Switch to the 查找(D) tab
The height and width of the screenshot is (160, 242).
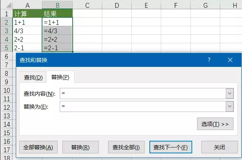pyautogui.click(x=33, y=77)
